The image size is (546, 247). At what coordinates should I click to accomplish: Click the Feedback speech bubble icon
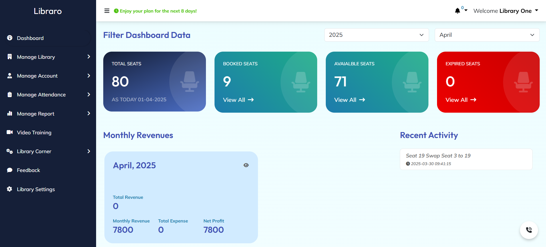tap(10, 170)
